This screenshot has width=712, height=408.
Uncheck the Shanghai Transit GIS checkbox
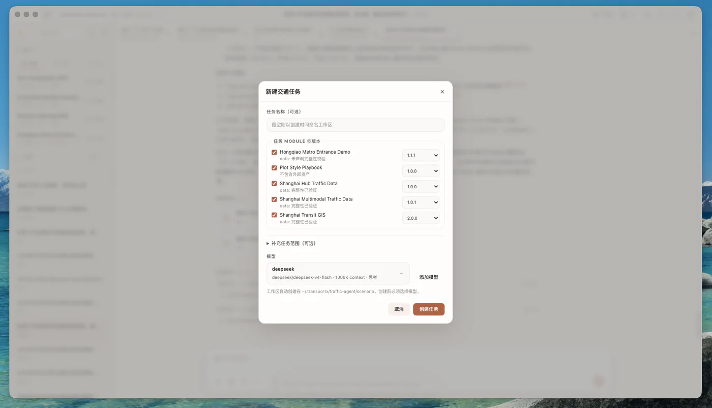274,215
